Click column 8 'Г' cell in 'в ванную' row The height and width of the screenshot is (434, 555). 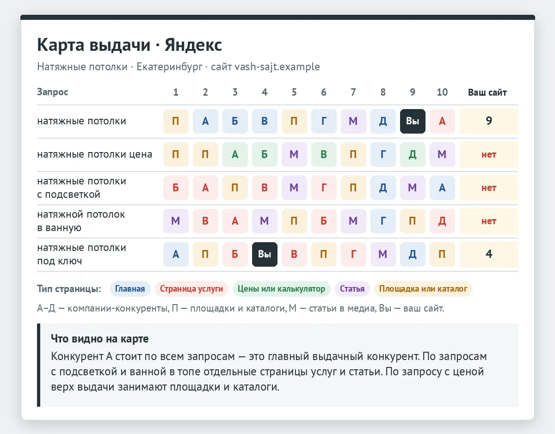(x=383, y=221)
